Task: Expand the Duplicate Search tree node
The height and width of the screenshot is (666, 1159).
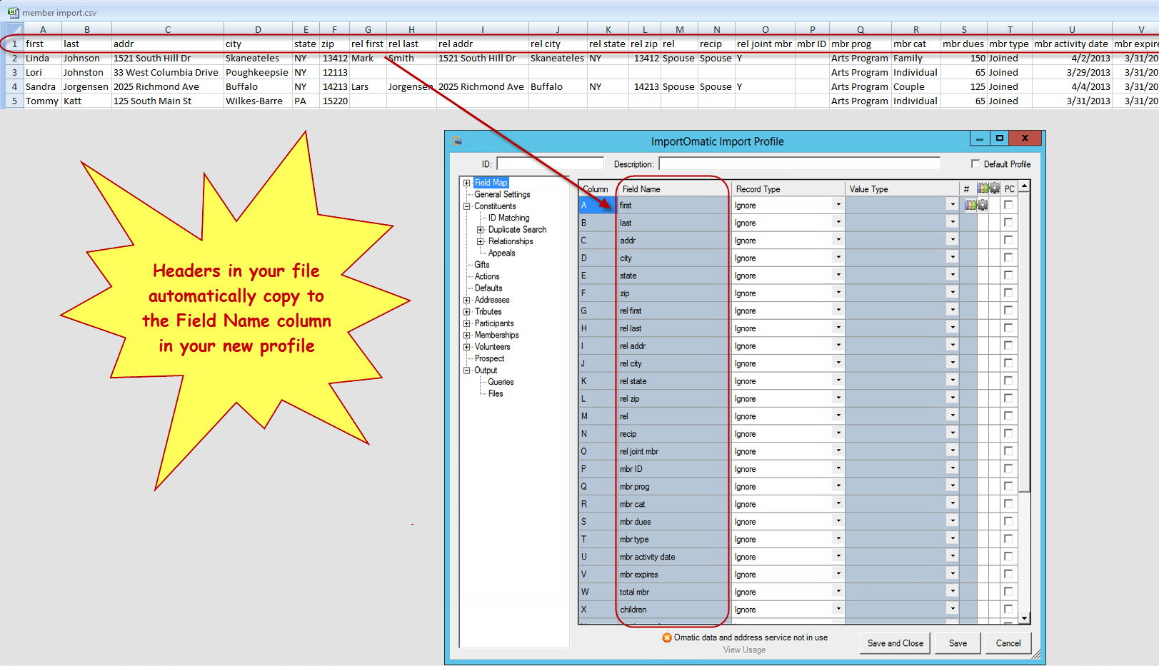Action: [x=482, y=229]
